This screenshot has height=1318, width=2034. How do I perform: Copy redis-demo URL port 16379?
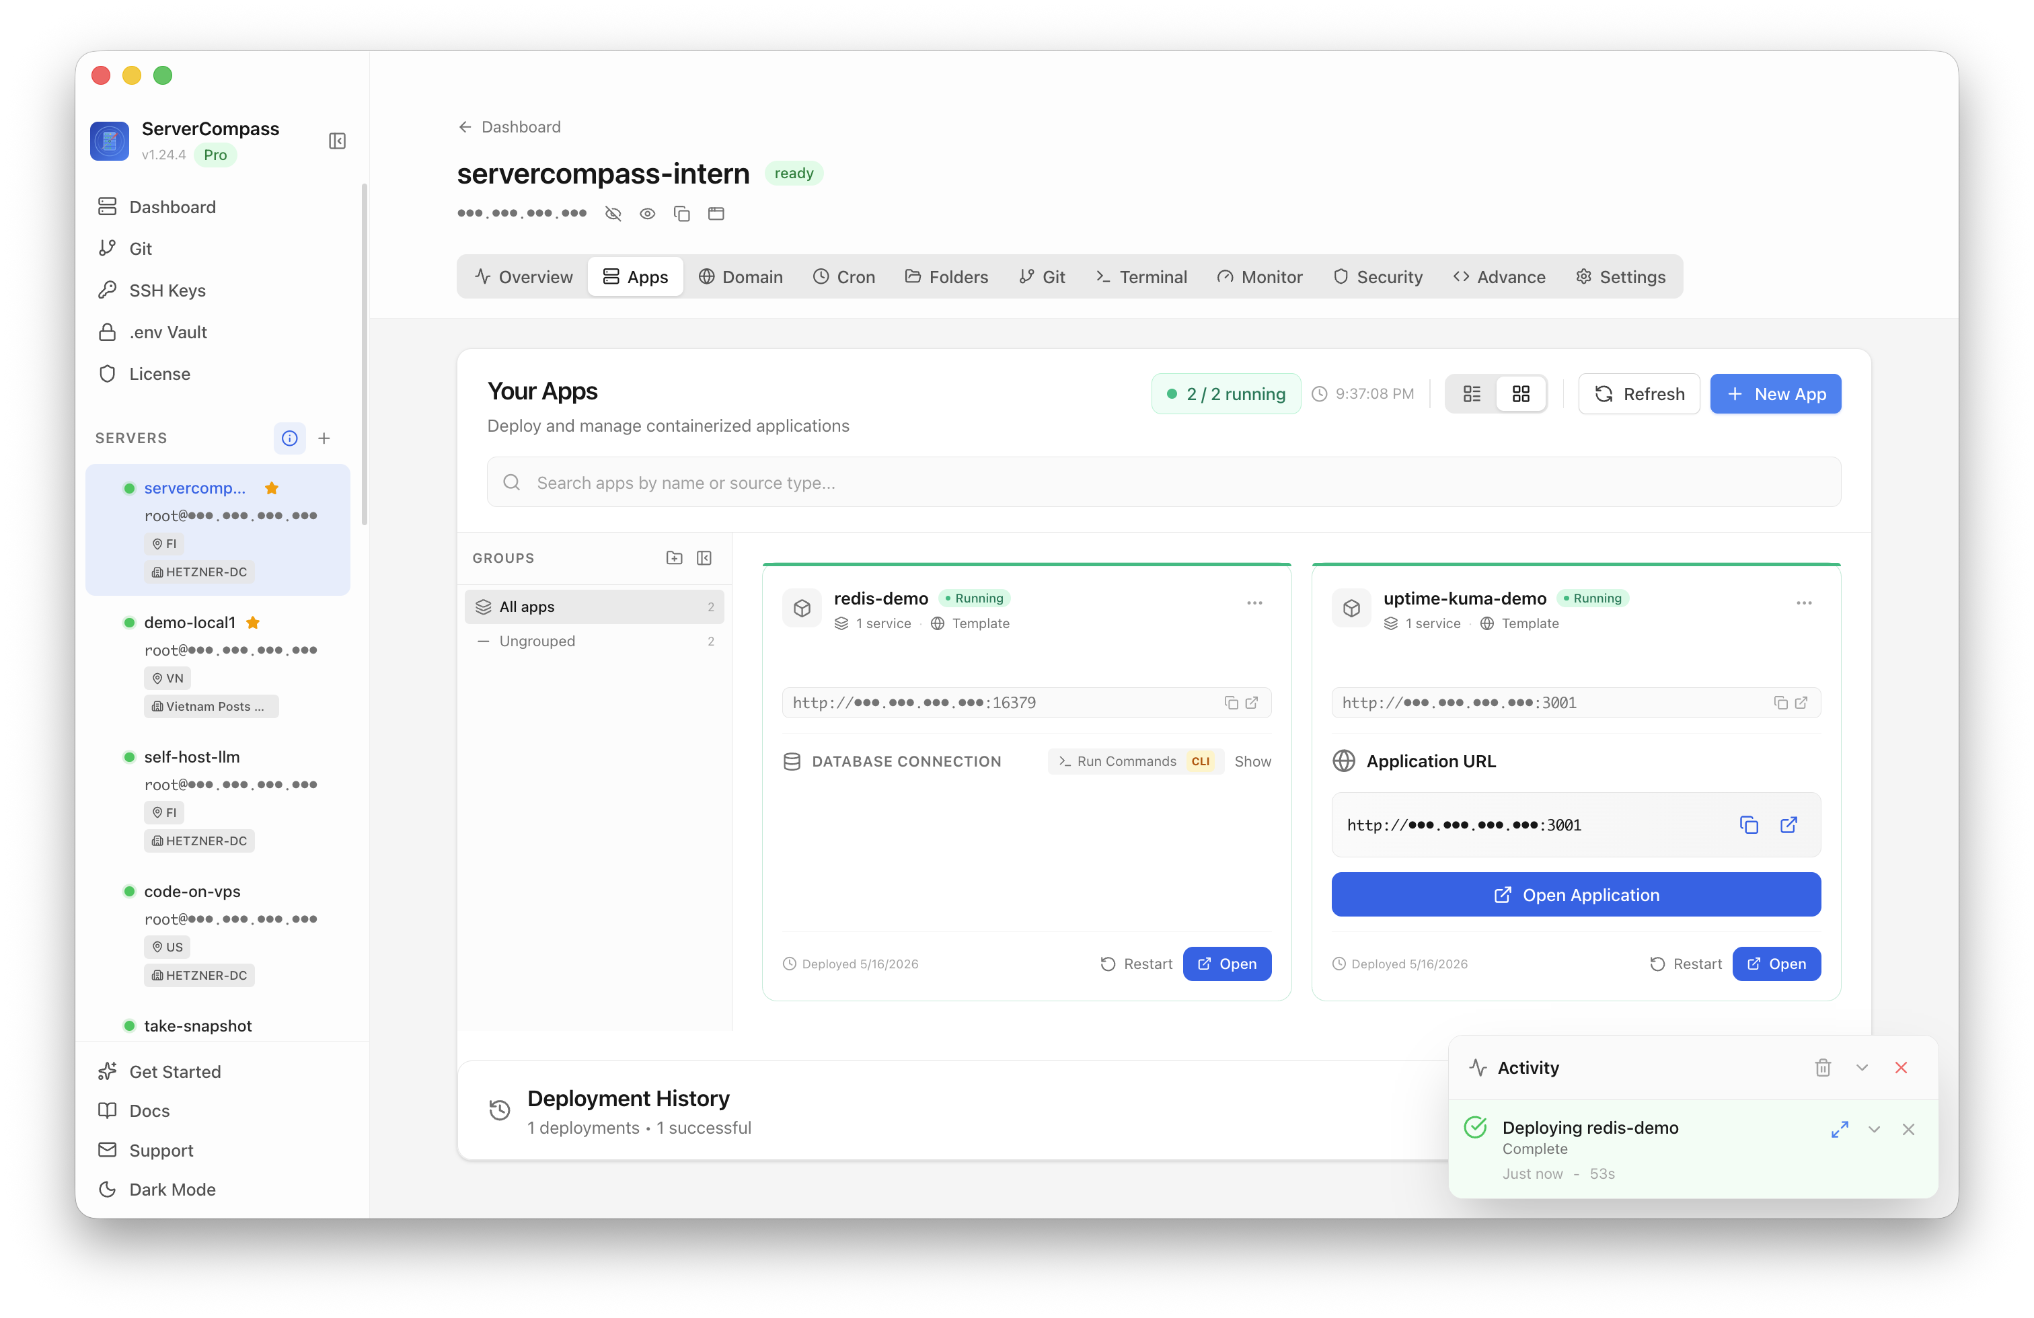coord(1232,703)
